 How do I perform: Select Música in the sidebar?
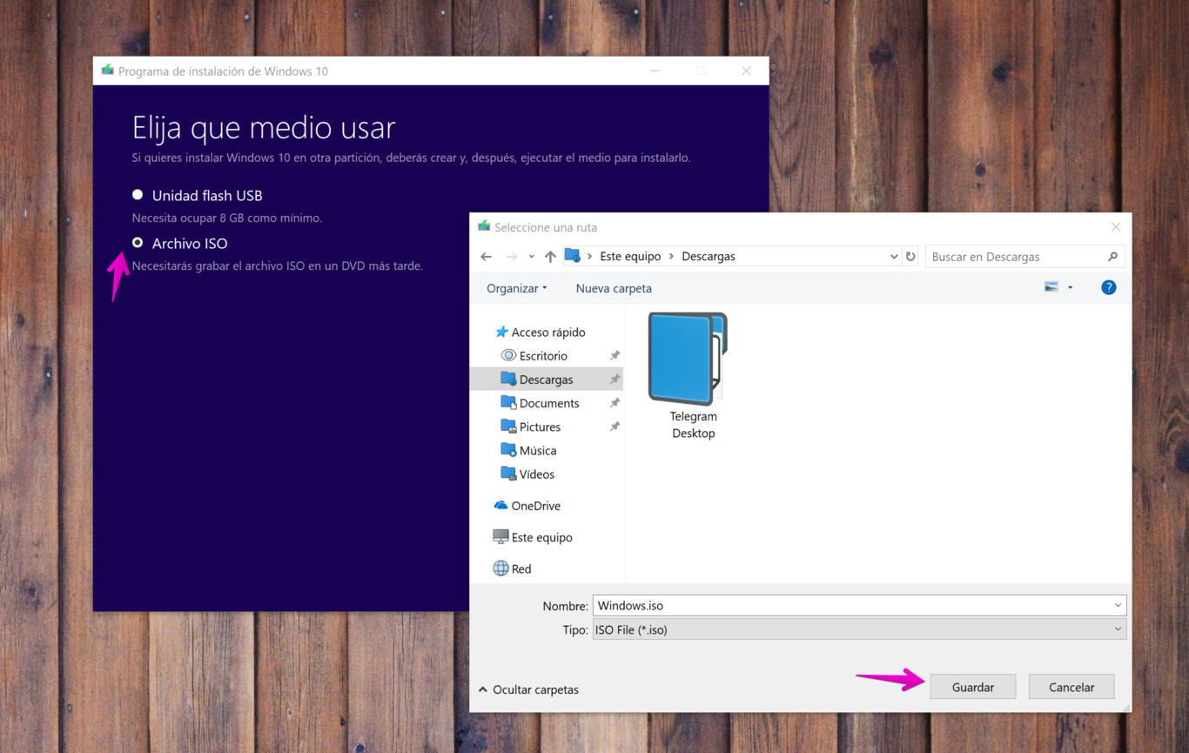(x=538, y=450)
